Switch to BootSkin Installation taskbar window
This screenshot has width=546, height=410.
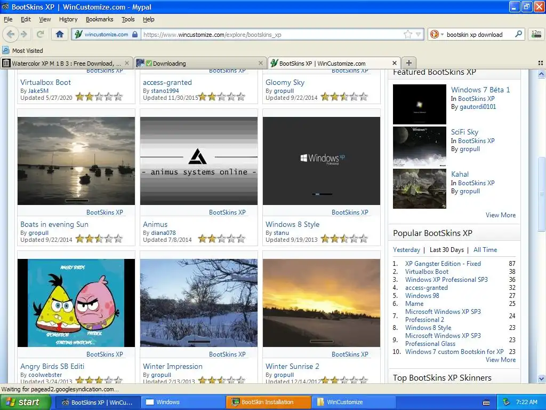tap(268, 402)
